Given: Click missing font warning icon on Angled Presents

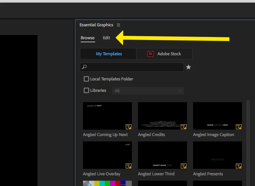Looking at the screenshot, I should click(239, 166).
